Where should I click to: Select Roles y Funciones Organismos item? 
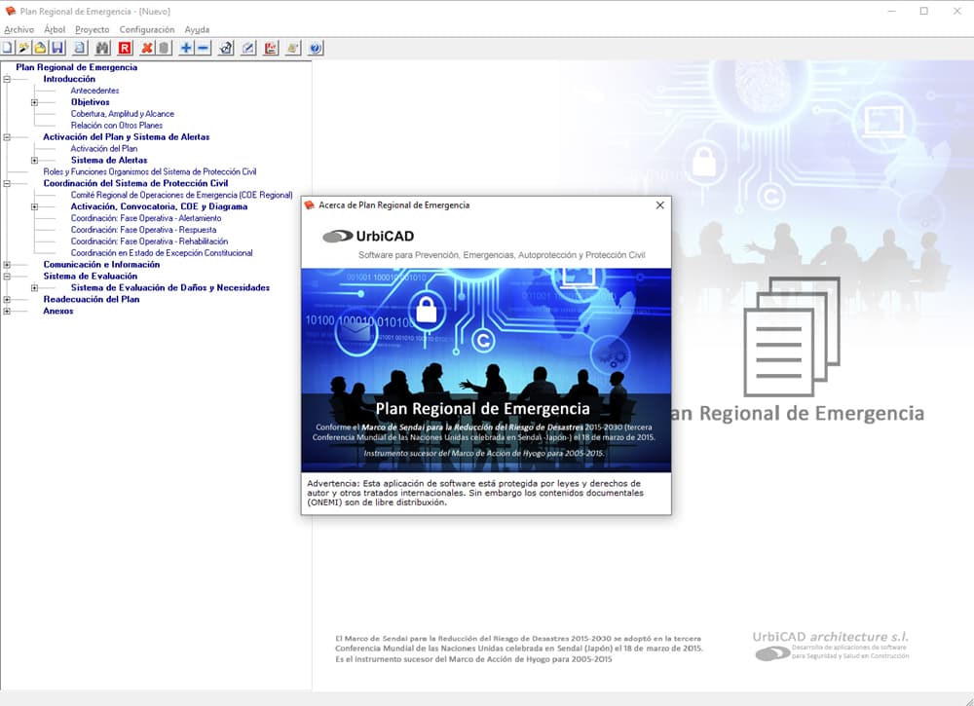[150, 171]
